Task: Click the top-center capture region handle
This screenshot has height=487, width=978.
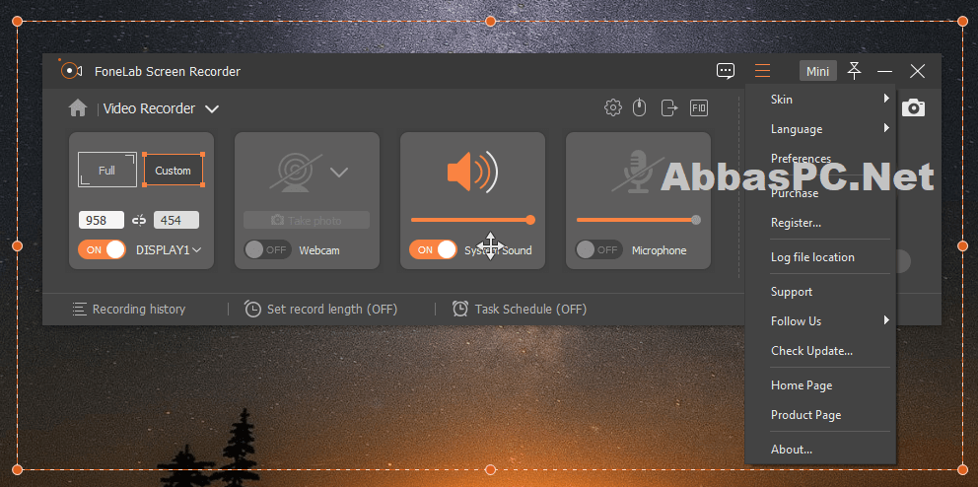Action: [x=490, y=22]
